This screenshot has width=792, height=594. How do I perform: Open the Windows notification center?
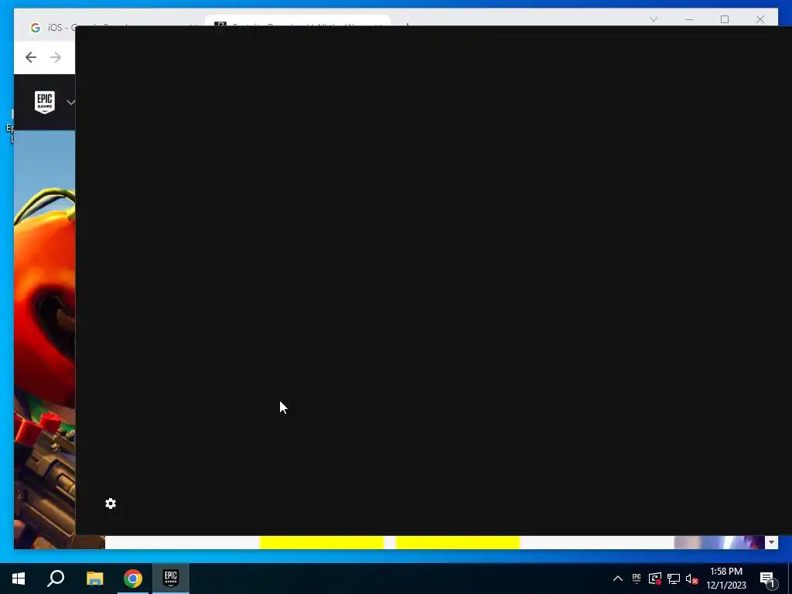[767, 579]
